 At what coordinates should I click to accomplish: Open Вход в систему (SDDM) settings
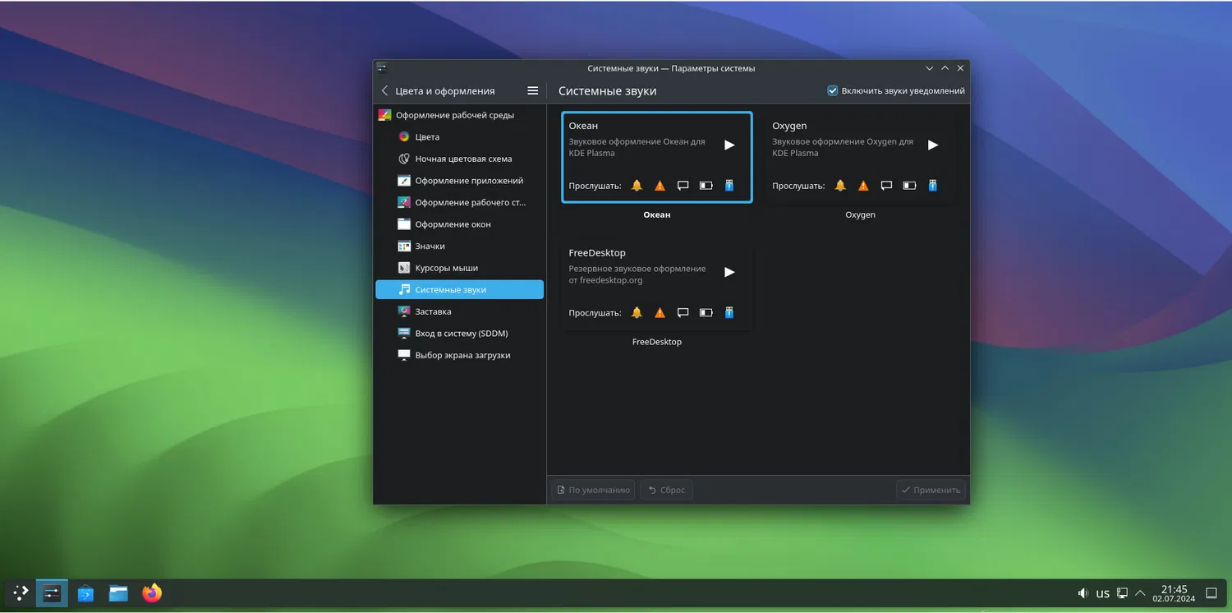click(459, 334)
